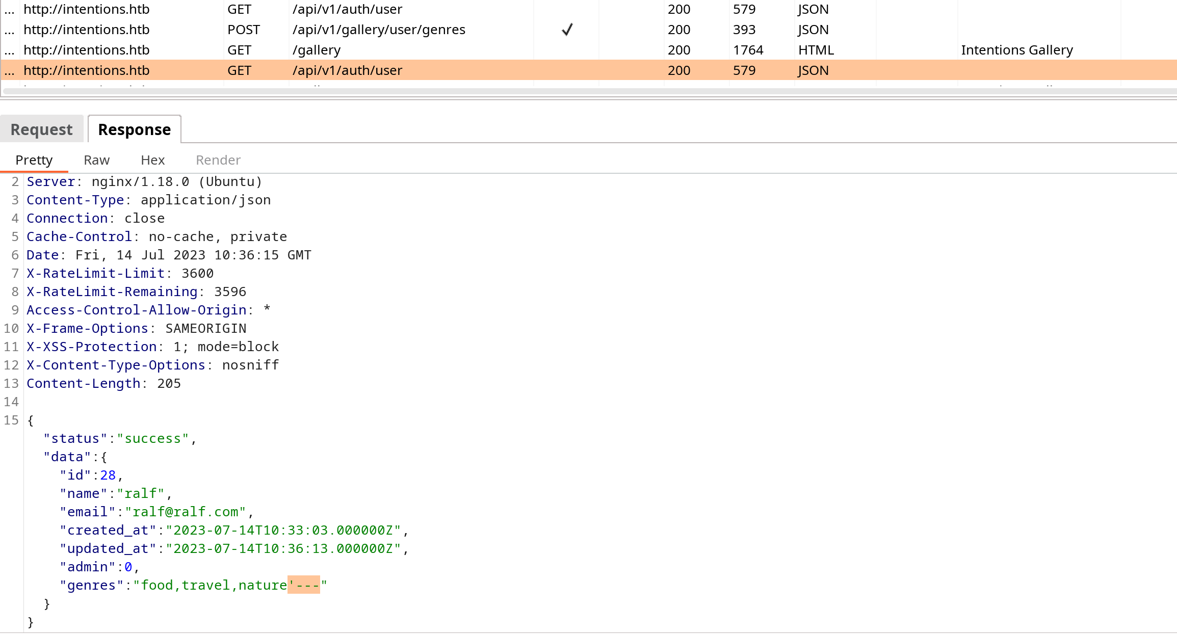Click the Date header value
This screenshot has height=634, width=1177.
(x=193, y=255)
